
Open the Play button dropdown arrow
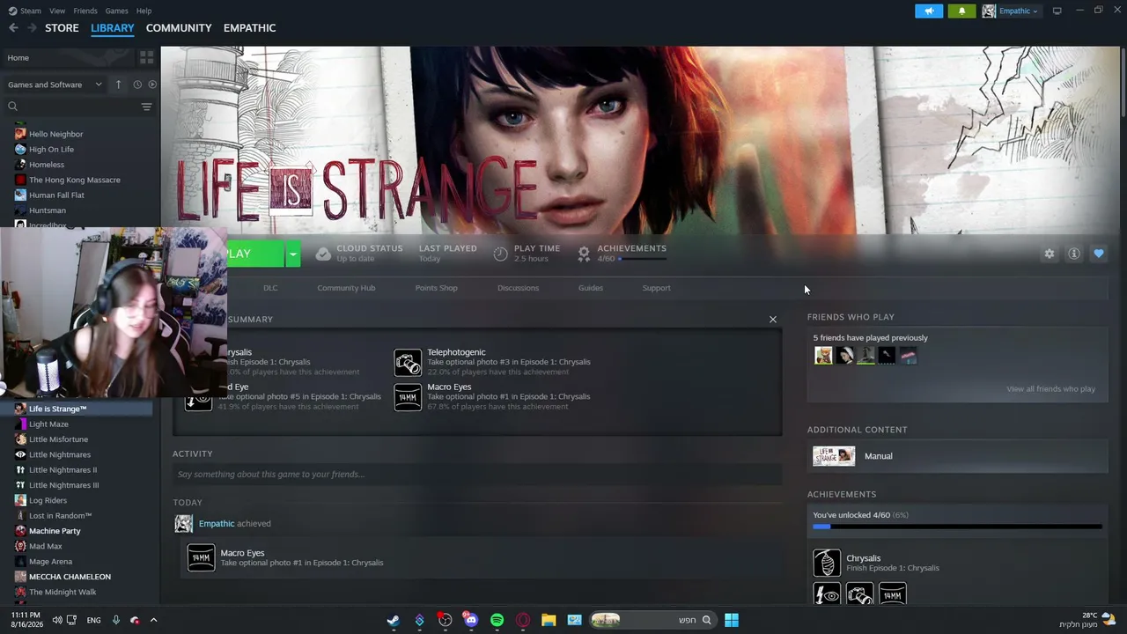(293, 254)
